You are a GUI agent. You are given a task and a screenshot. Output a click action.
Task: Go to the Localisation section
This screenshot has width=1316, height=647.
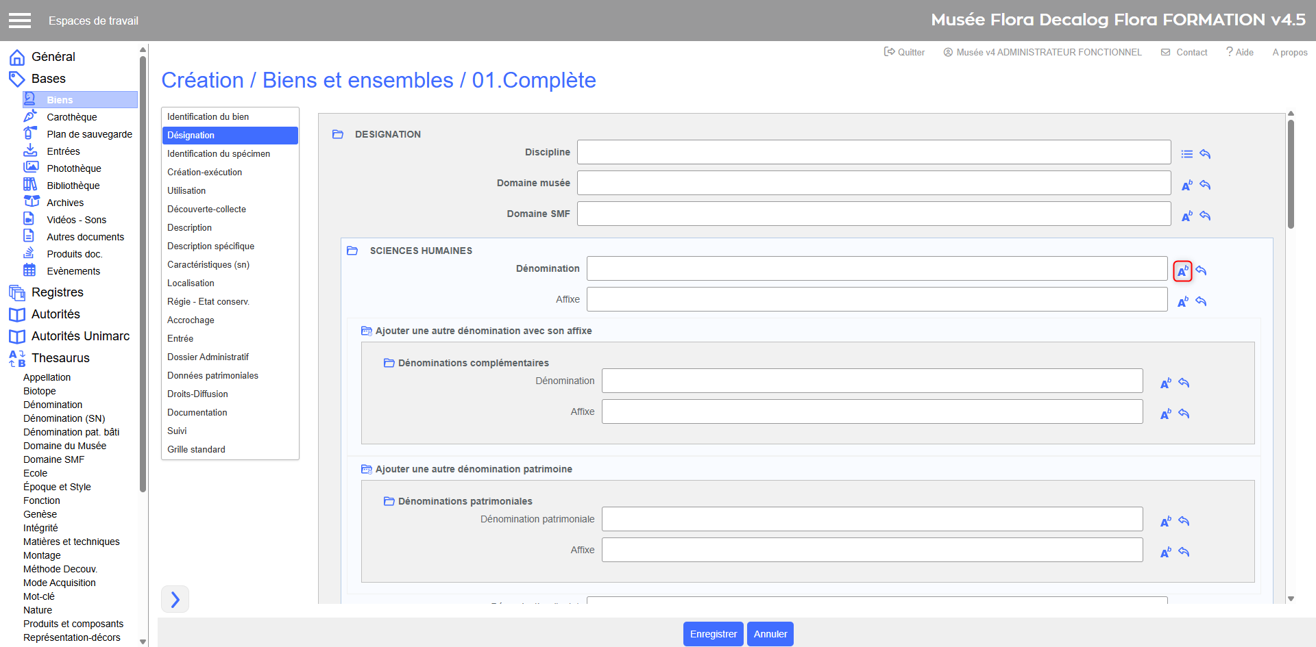[x=191, y=283]
